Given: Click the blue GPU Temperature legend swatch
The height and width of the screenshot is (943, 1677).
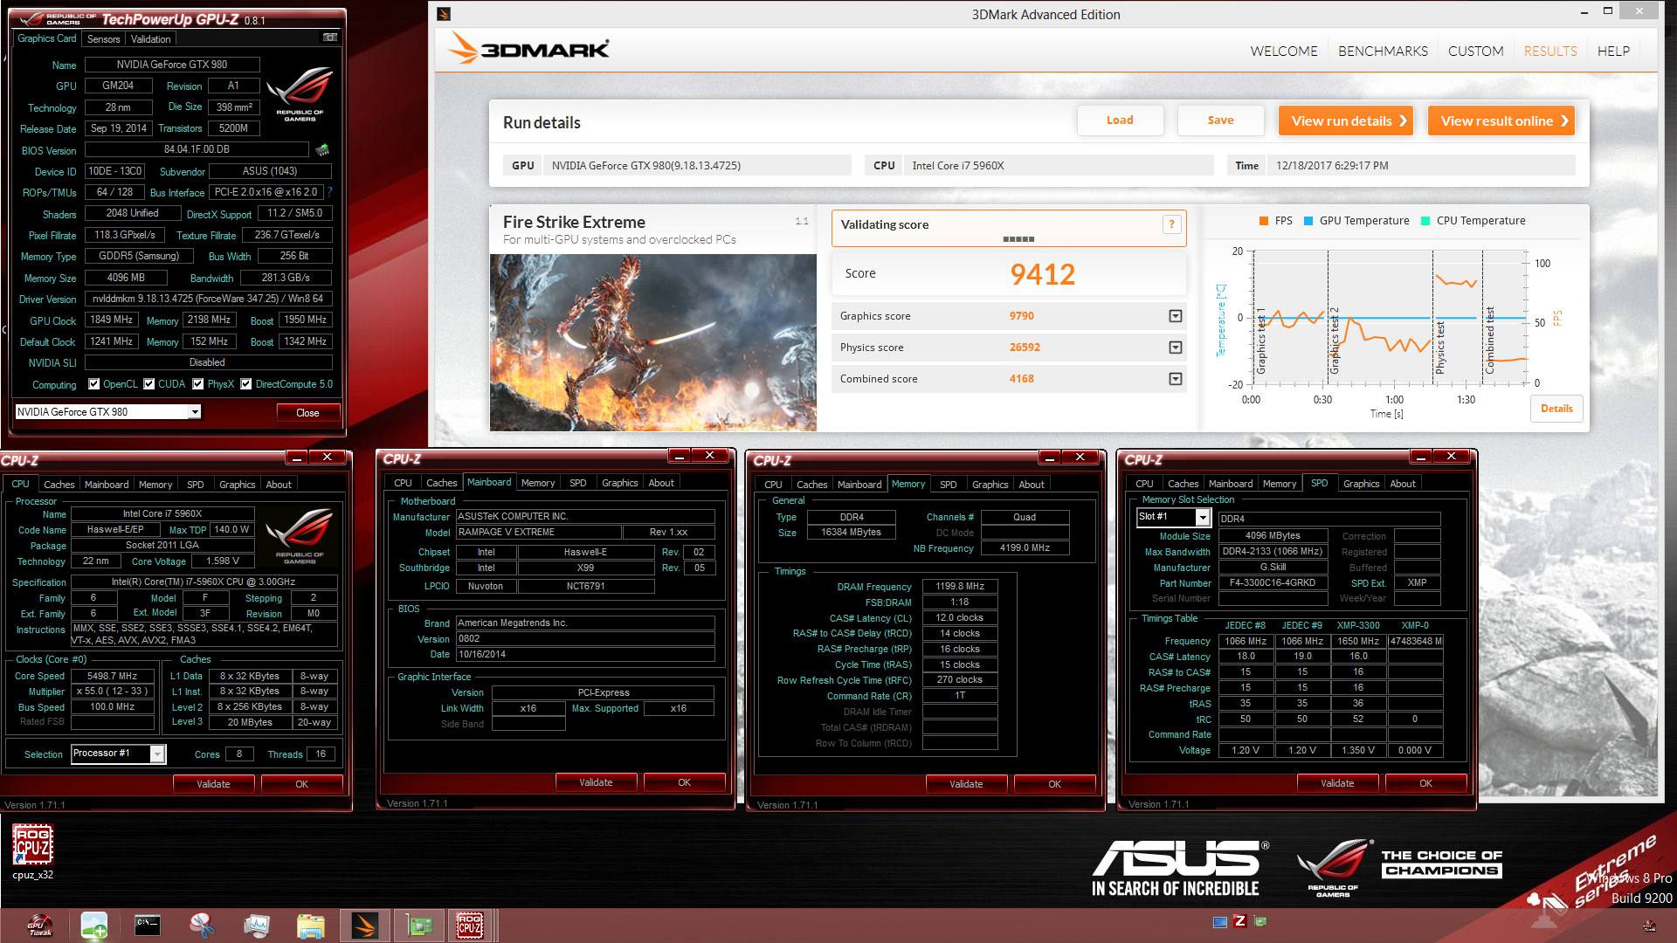Looking at the screenshot, I should click(x=1308, y=221).
